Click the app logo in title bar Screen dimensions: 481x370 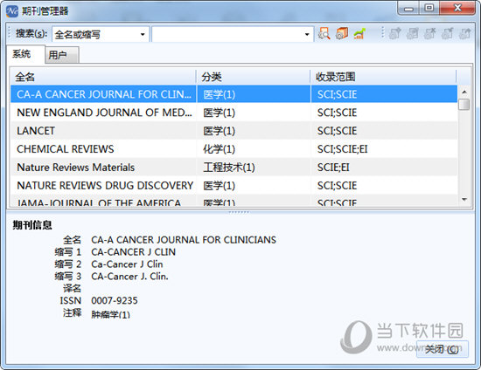click(12, 11)
